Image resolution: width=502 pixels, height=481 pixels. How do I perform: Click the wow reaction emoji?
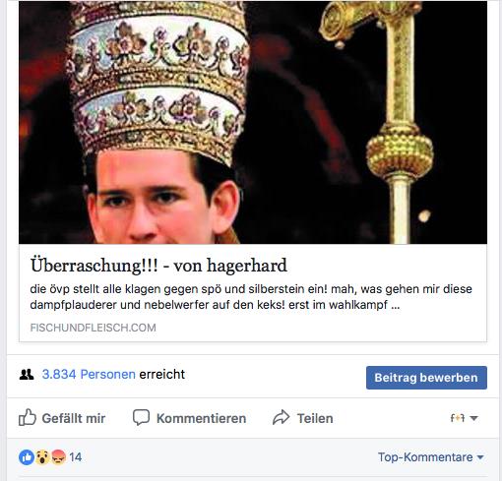[42, 457]
